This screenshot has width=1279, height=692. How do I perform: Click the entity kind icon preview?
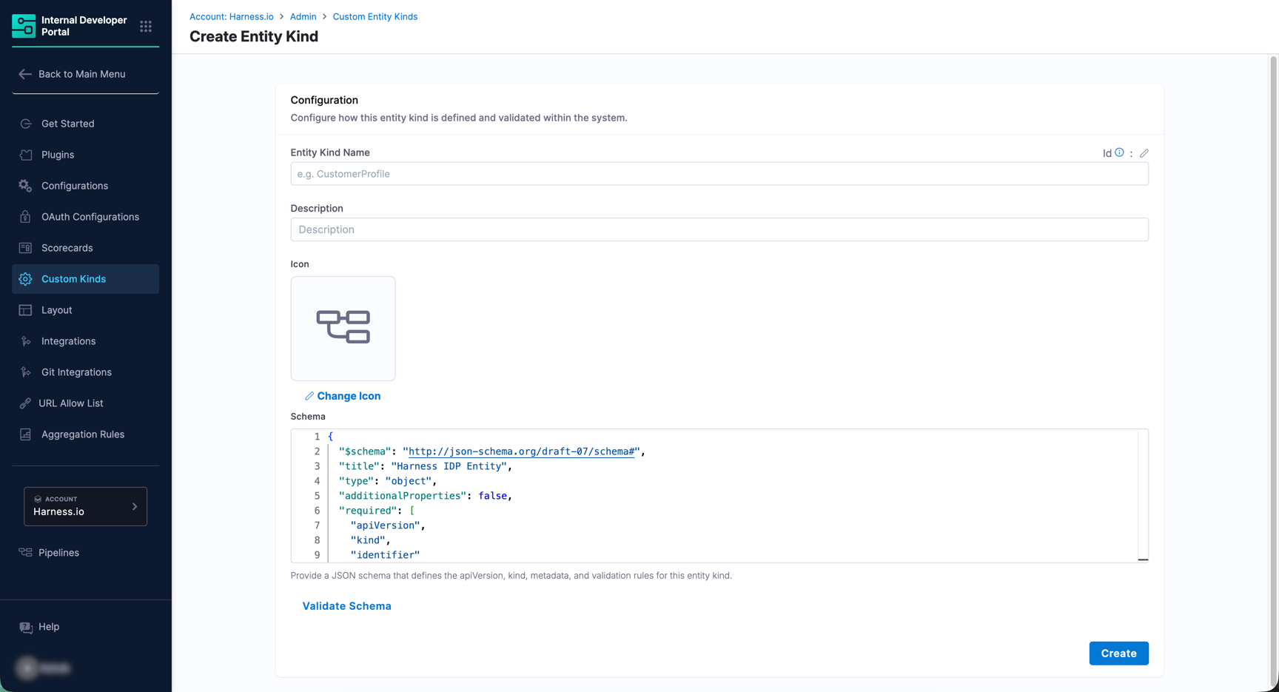click(343, 328)
